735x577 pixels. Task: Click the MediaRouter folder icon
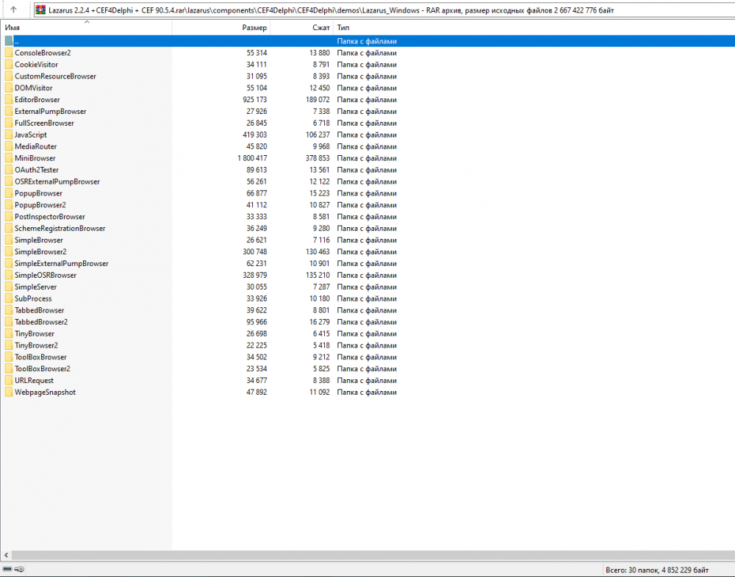(9, 147)
